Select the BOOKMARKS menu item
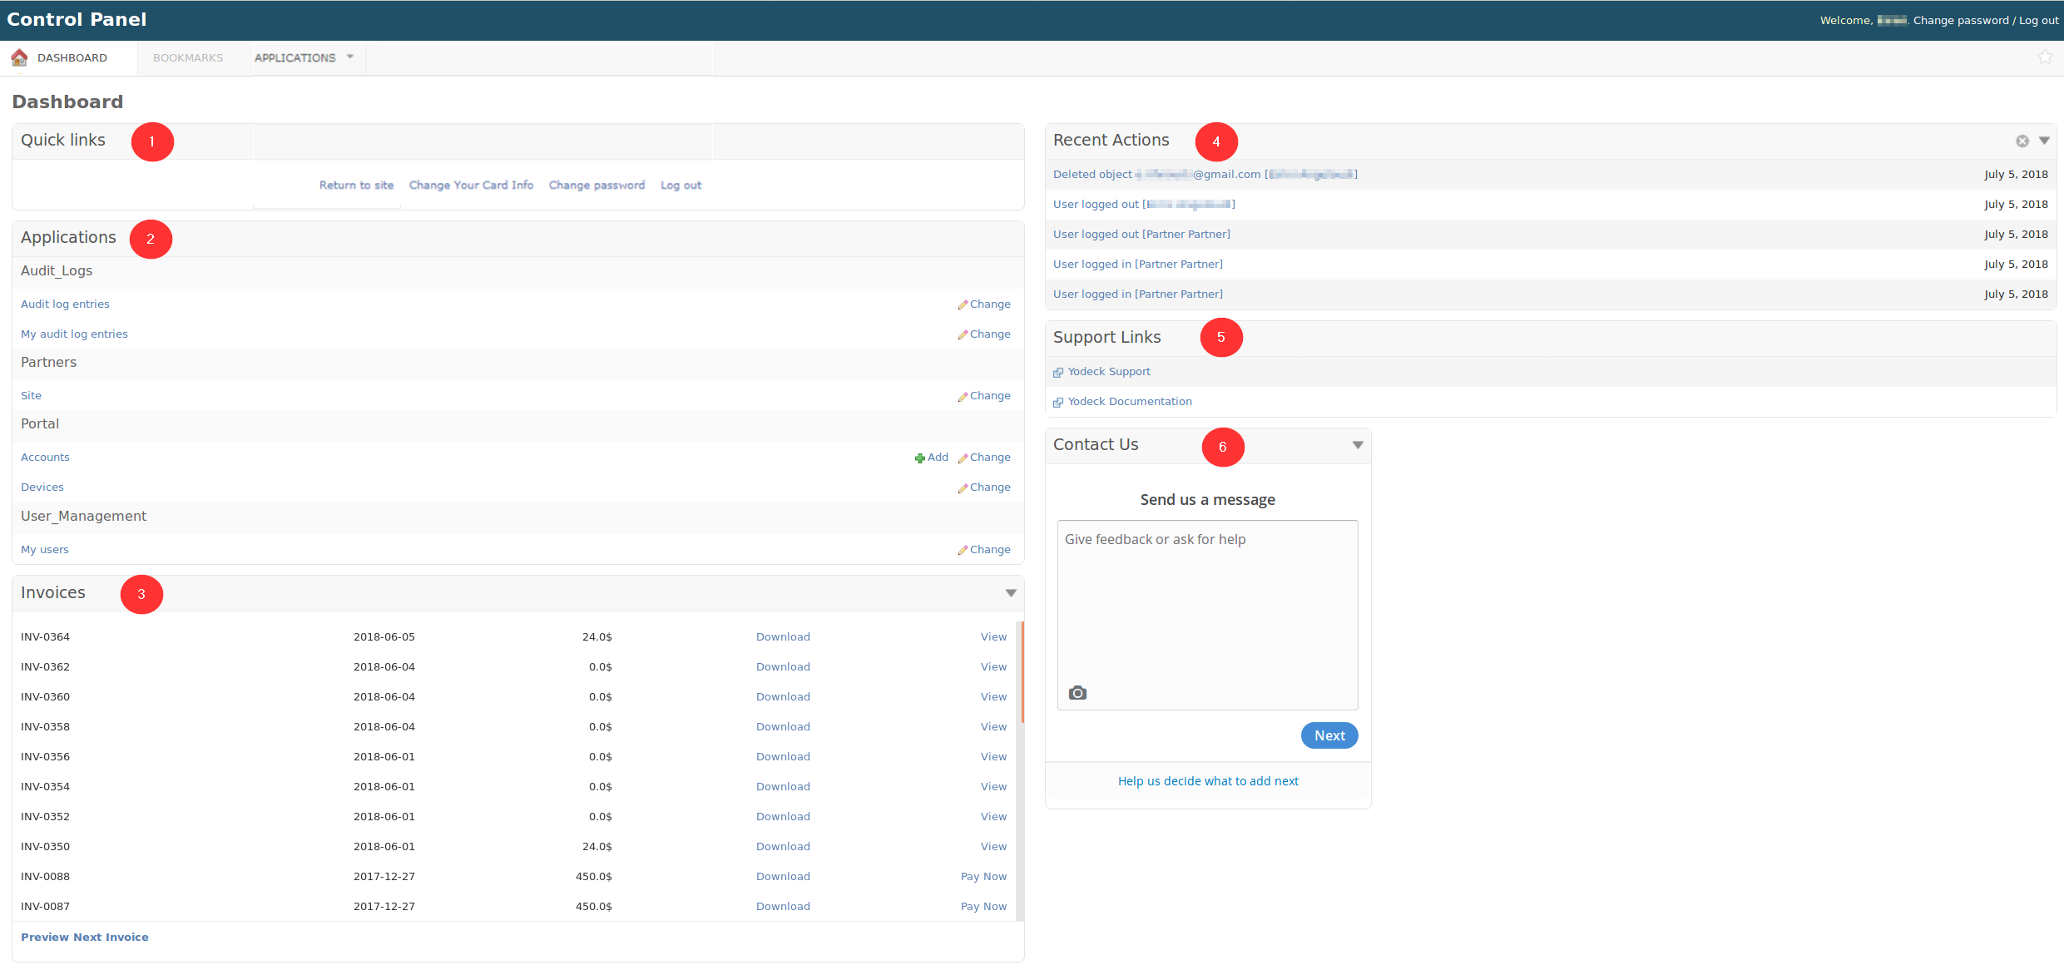Viewport: 2064px width, 975px height. pos(186,58)
